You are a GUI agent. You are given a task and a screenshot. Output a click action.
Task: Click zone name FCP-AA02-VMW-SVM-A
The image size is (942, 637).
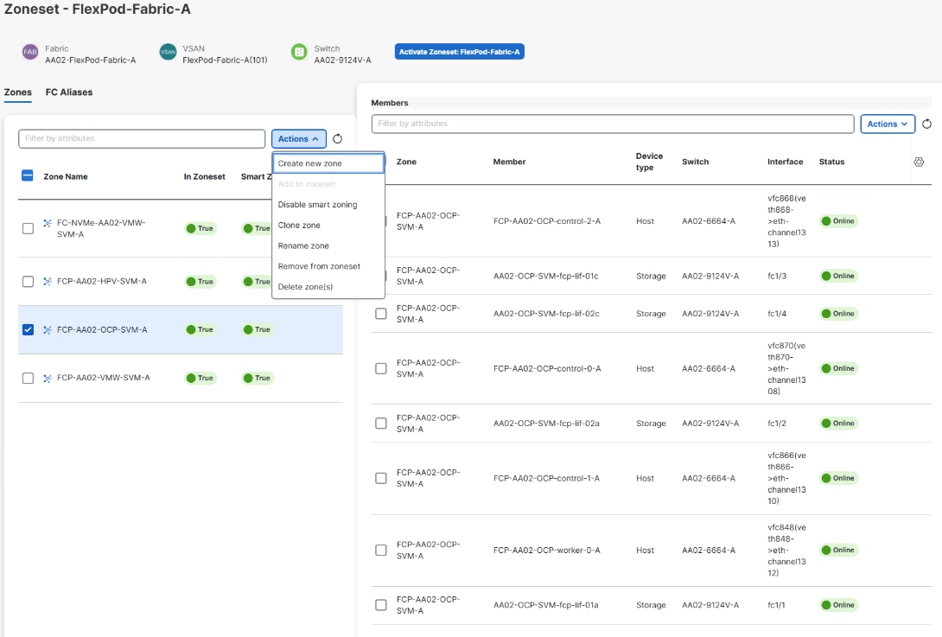coord(104,378)
